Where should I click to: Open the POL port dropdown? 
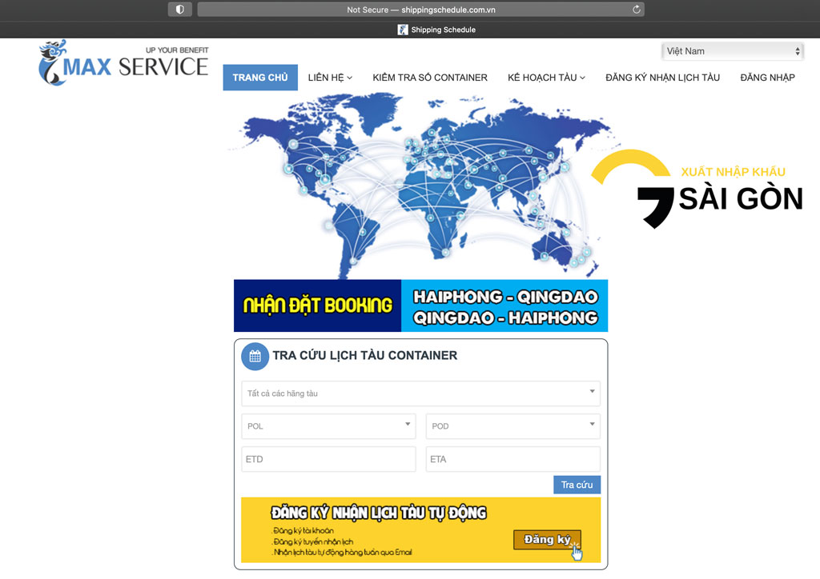pyautogui.click(x=328, y=426)
